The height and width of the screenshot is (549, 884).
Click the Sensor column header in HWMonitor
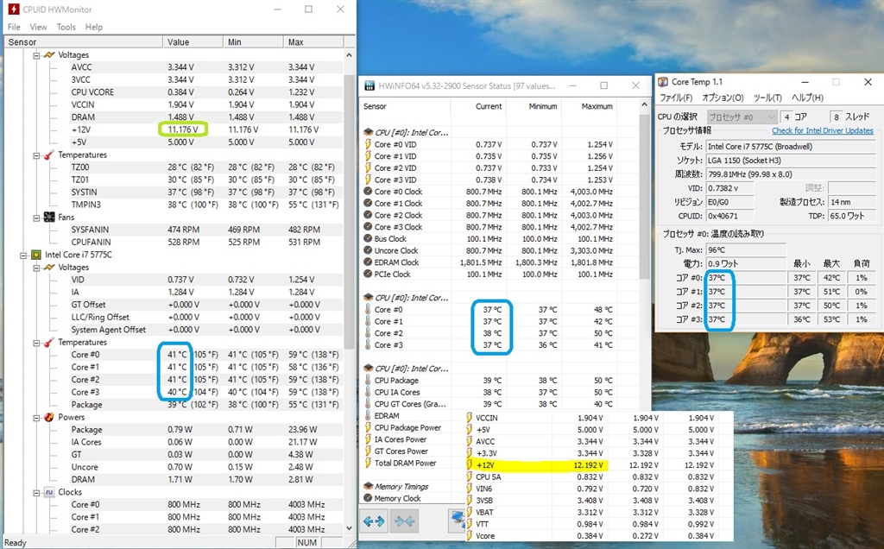(x=83, y=41)
